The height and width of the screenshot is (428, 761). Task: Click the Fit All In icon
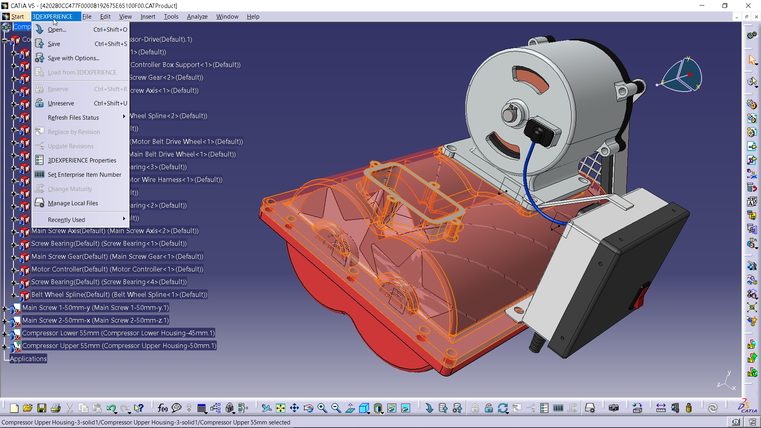pyautogui.click(x=281, y=407)
